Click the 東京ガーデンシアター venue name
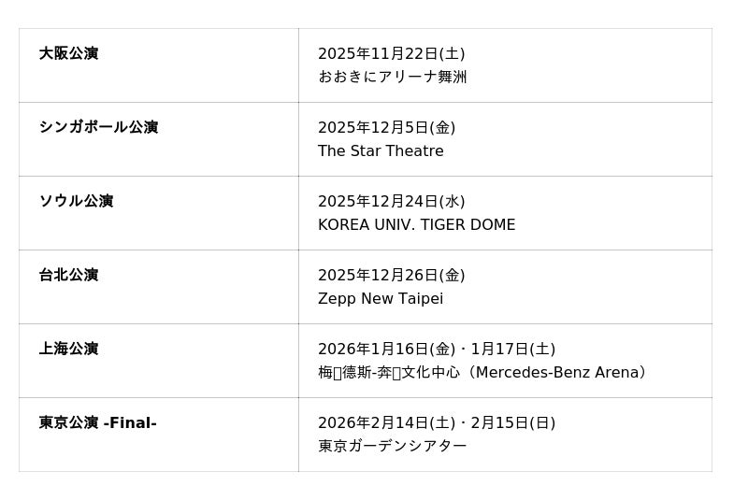748x500 pixels. coord(392,447)
